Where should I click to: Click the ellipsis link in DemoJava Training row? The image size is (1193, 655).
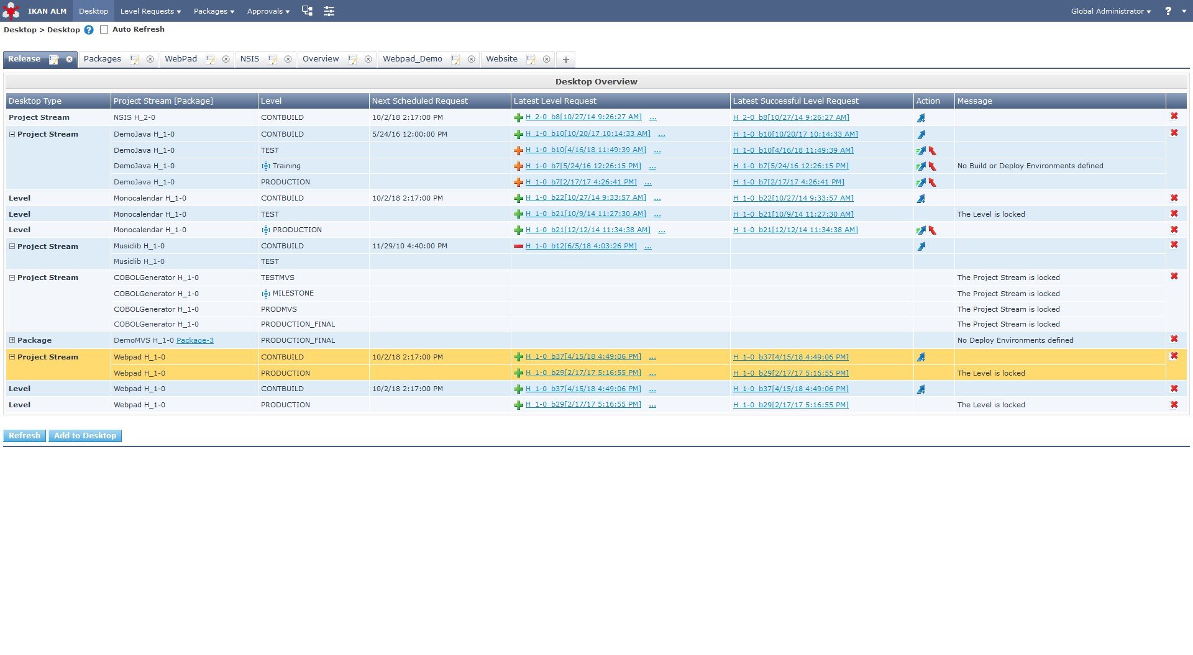[x=652, y=166]
